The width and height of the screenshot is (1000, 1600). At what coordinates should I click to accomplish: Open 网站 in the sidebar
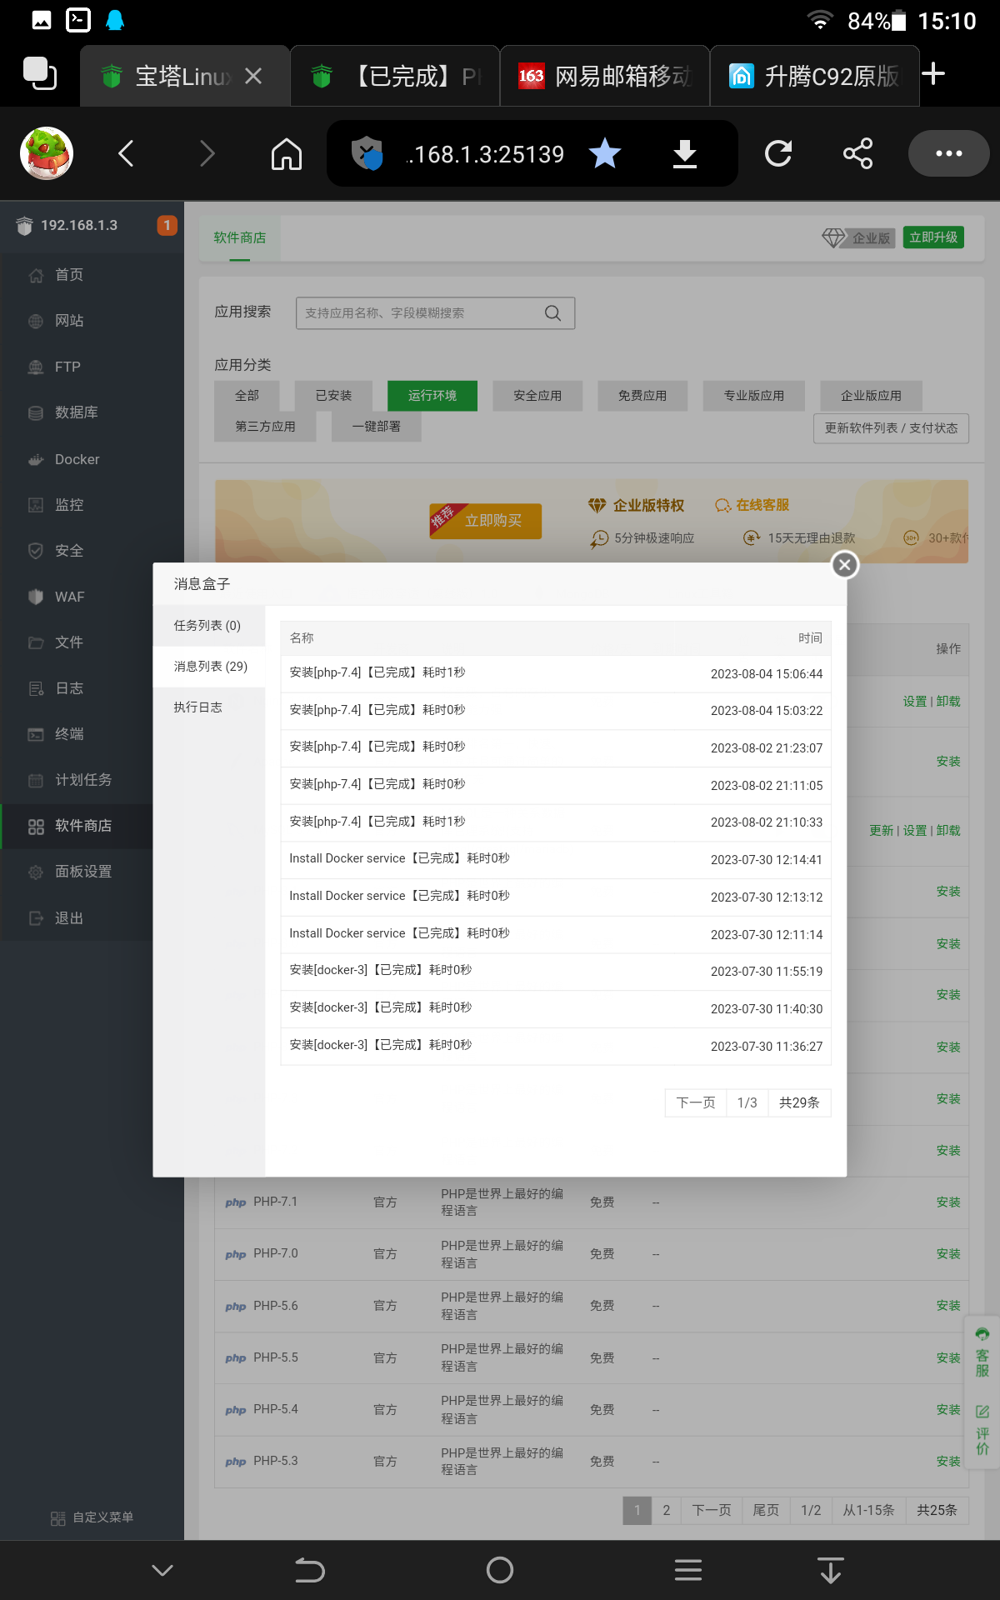pyautogui.click(x=69, y=321)
